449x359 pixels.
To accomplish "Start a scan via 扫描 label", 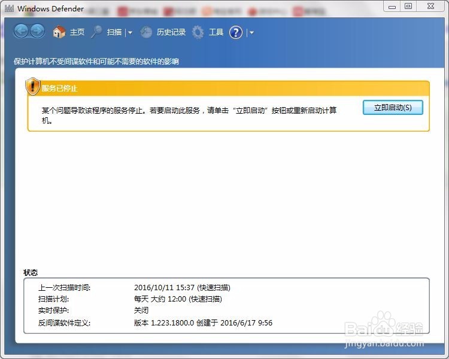I will tap(114, 32).
